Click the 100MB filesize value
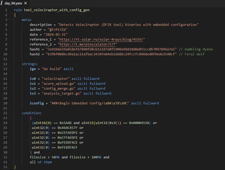This screenshot has height=170, width=225. point(96,157)
